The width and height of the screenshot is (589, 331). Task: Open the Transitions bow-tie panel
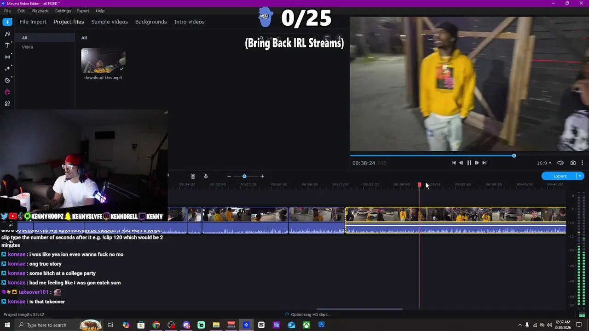point(7,57)
